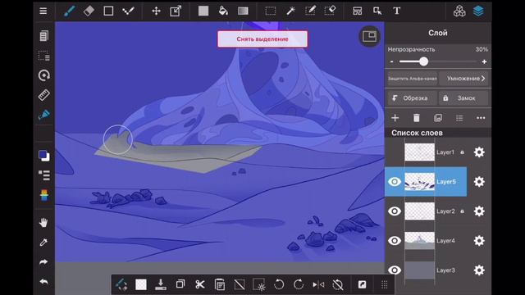This screenshot has height=295, width=525.
Task: Select the panel divide tool
Action: pyautogui.click(x=358, y=11)
